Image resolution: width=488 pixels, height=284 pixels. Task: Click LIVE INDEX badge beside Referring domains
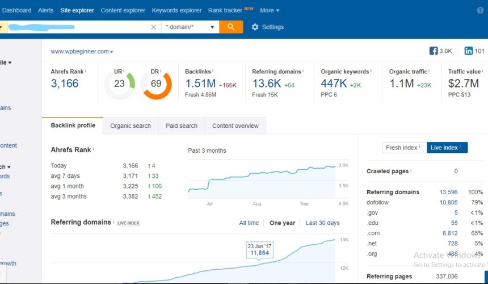click(128, 223)
